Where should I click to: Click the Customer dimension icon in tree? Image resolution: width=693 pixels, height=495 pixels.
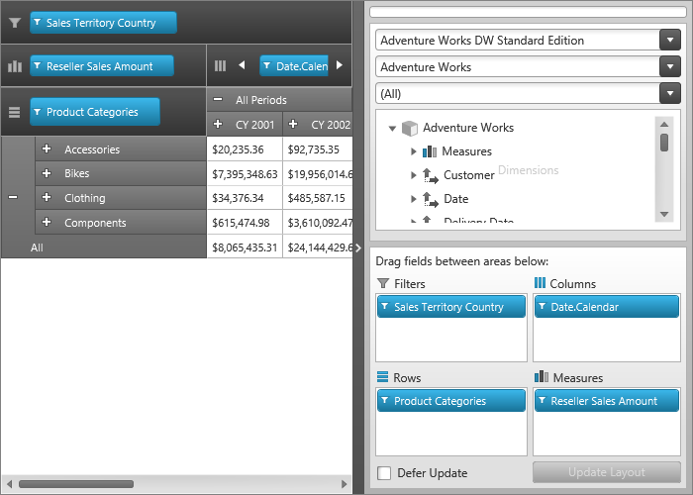[x=430, y=175]
